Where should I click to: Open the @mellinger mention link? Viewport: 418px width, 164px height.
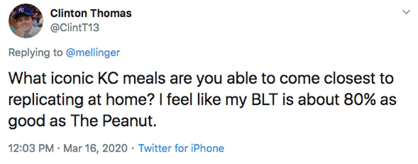pyautogui.click(x=93, y=52)
